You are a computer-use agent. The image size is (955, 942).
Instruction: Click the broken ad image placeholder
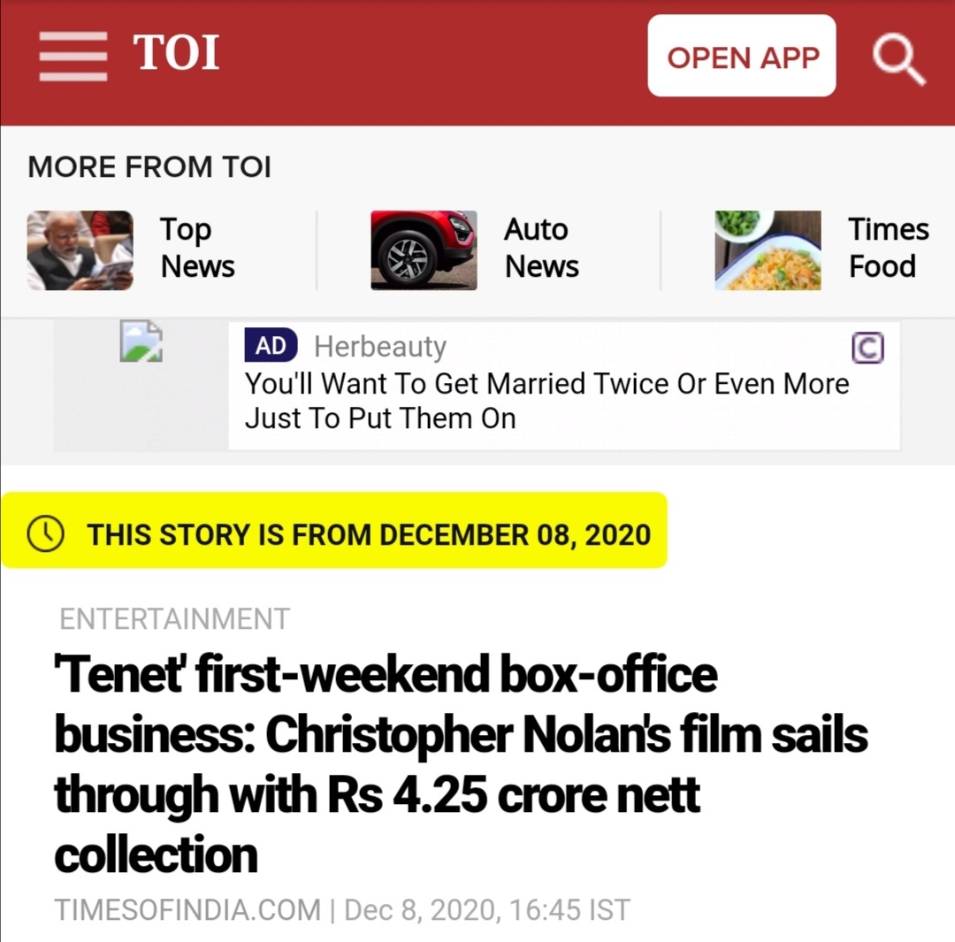(141, 341)
